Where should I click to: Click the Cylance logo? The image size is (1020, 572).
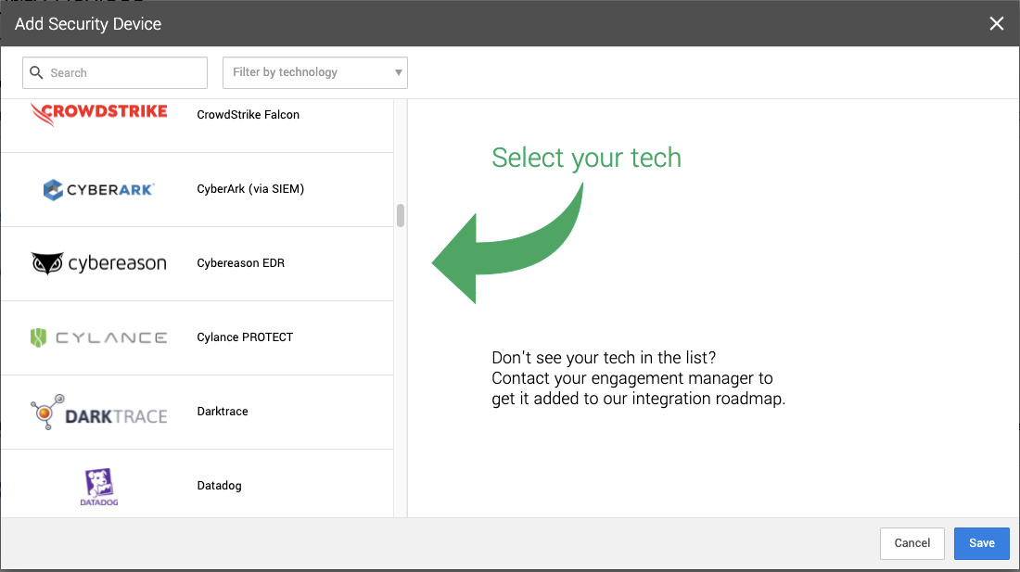click(99, 337)
